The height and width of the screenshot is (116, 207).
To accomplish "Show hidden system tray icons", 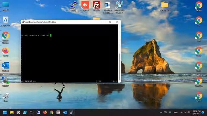I will (161, 112).
